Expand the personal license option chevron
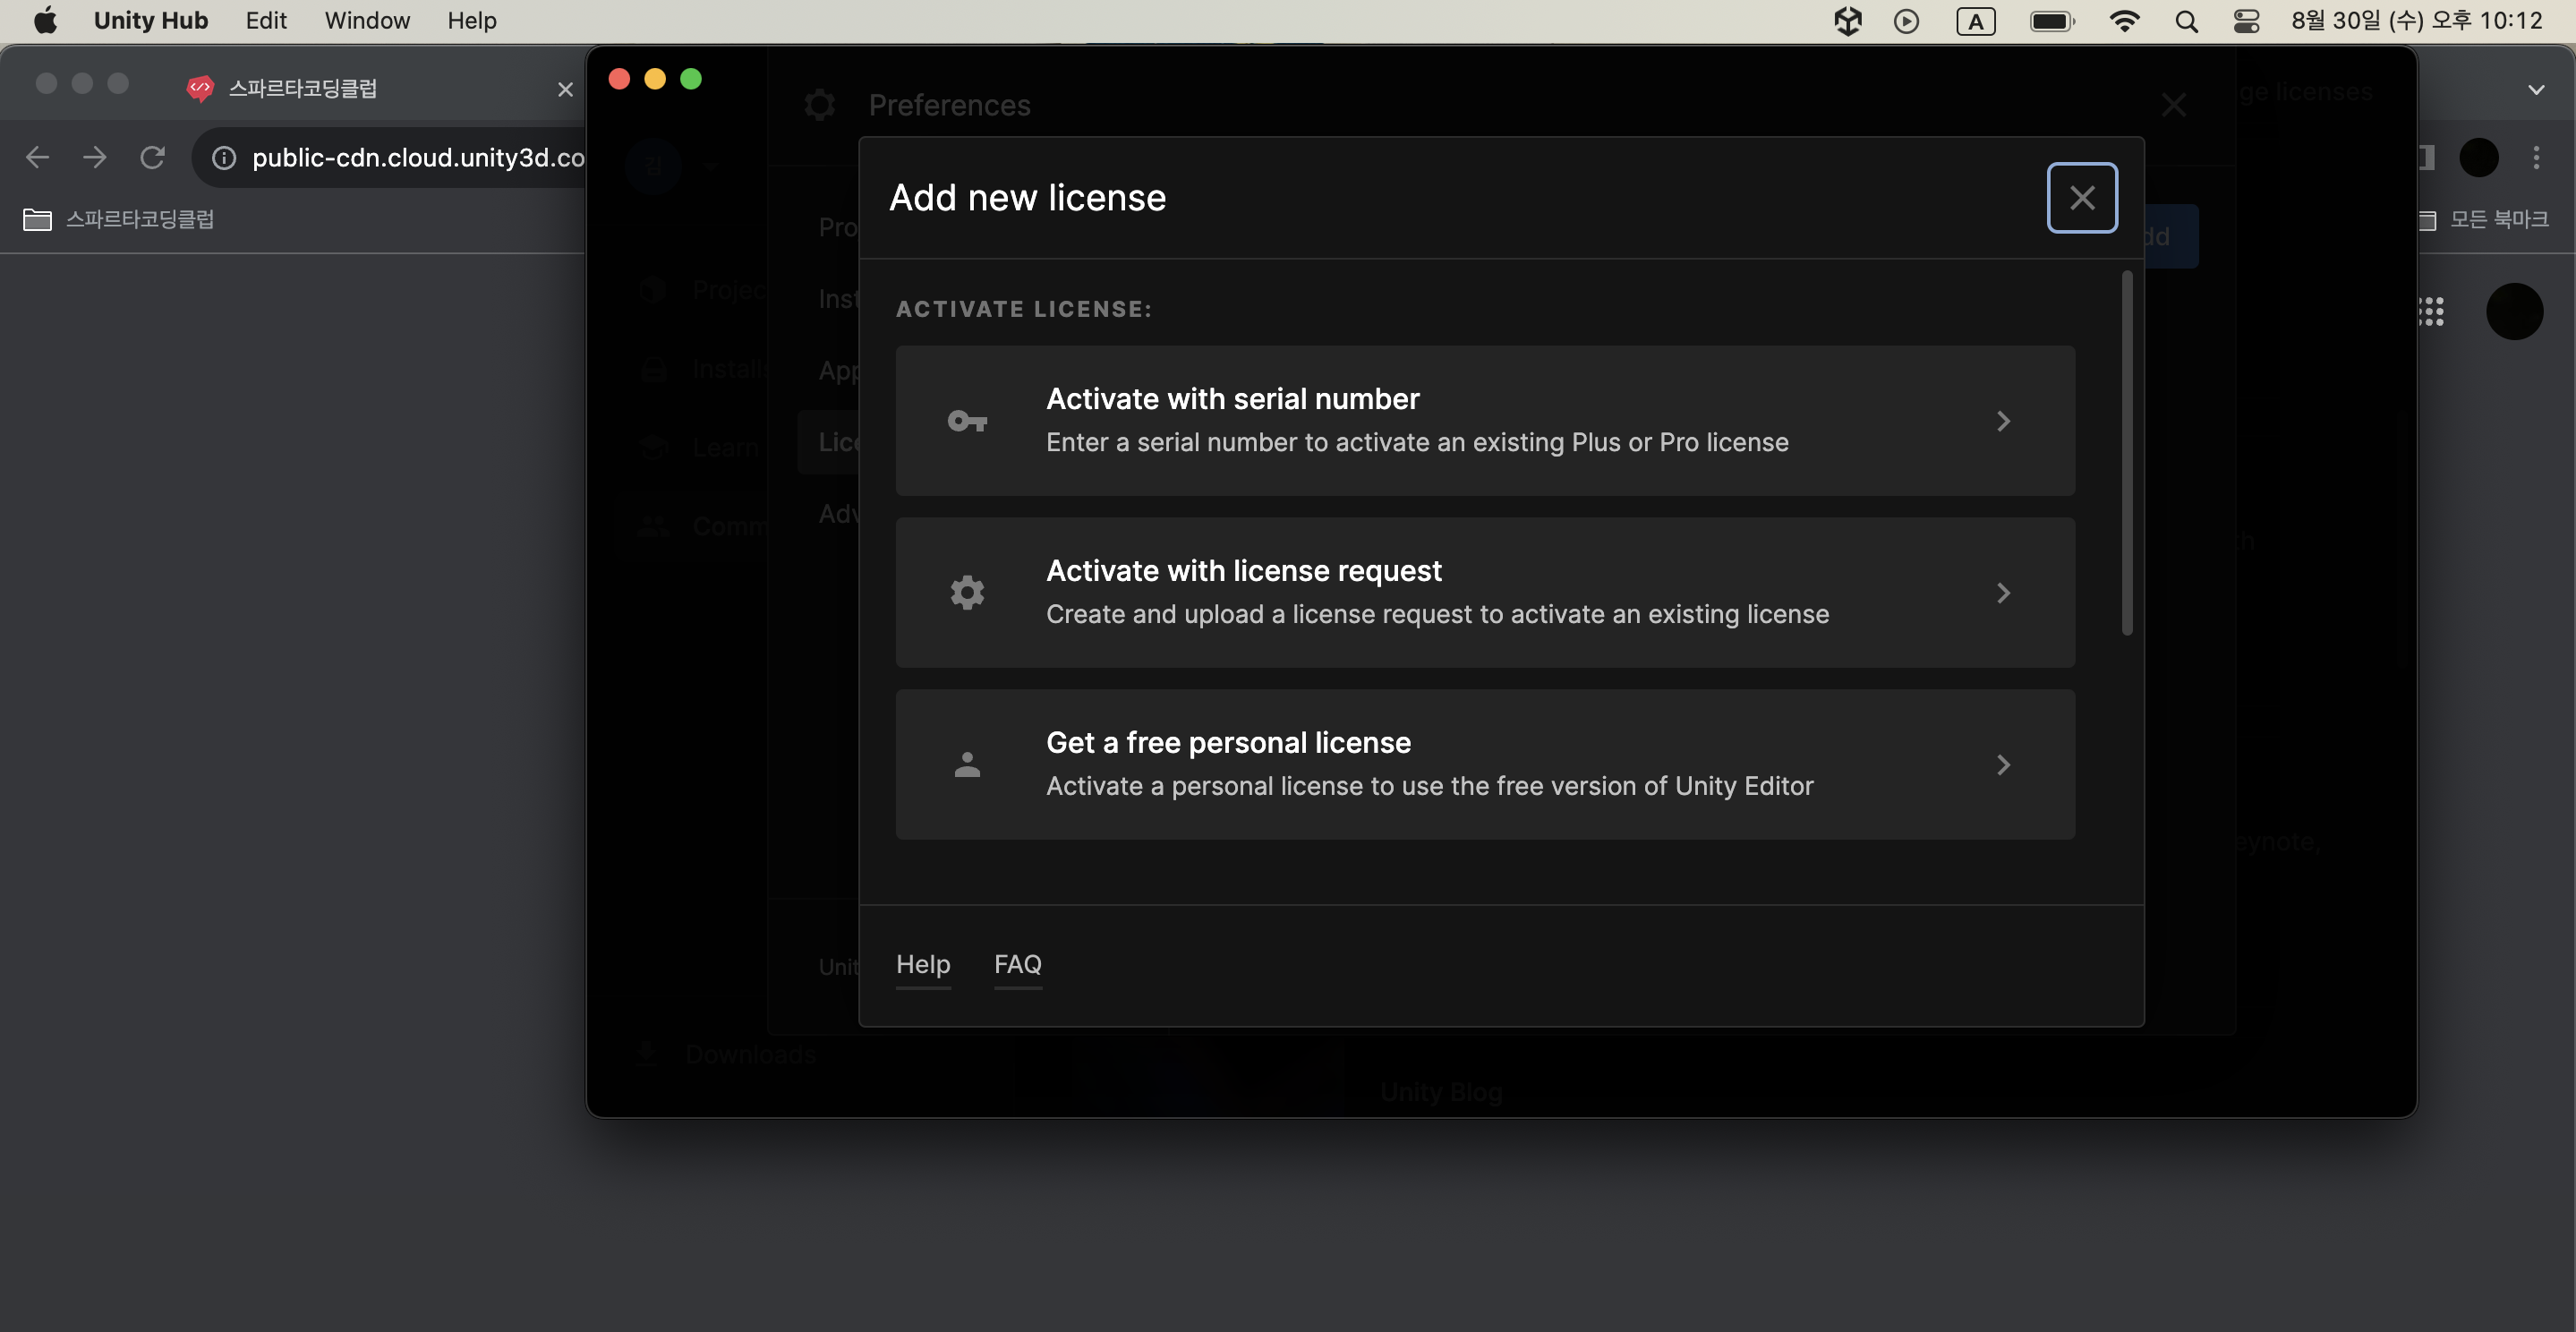Image resolution: width=2576 pixels, height=1332 pixels. (x=2003, y=765)
